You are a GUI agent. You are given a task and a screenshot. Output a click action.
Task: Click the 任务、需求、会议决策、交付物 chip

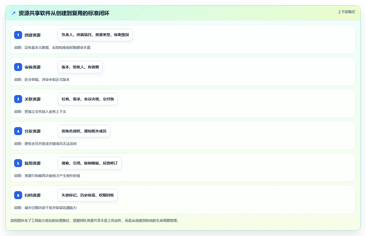click(x=88, y=99)
